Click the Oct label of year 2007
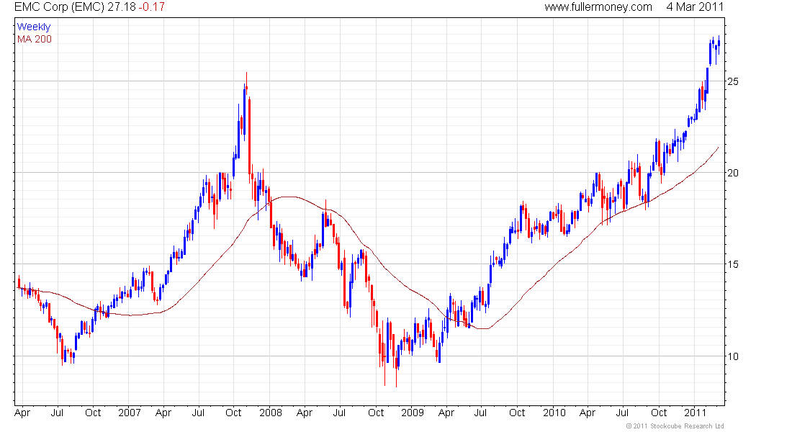Image resolution: width=792 pixels, height=432 pixels. [233, 413]
